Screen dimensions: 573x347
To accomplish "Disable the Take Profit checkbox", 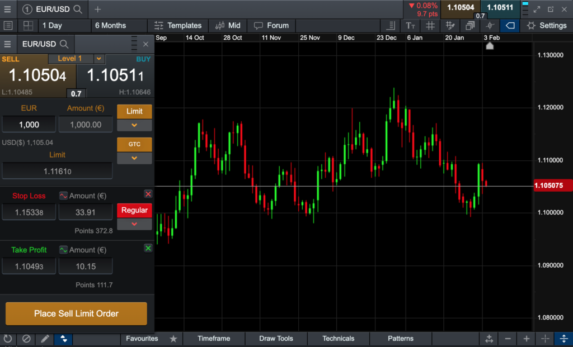I will tap(148, 248).
